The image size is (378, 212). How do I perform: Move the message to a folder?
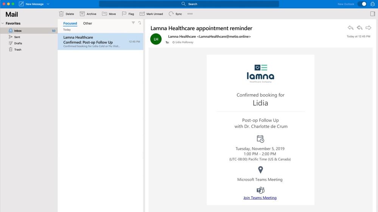pyautogui.click(x=109, y=14)
